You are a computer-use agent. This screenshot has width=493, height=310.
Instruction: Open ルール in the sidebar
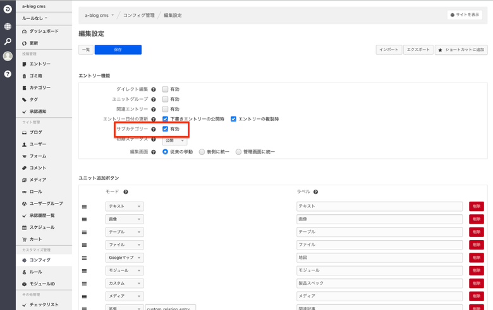(44, 272)
